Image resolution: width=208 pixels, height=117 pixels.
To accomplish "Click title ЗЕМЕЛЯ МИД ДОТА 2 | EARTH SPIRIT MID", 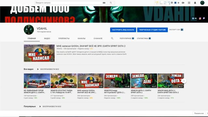I will 168,91.
